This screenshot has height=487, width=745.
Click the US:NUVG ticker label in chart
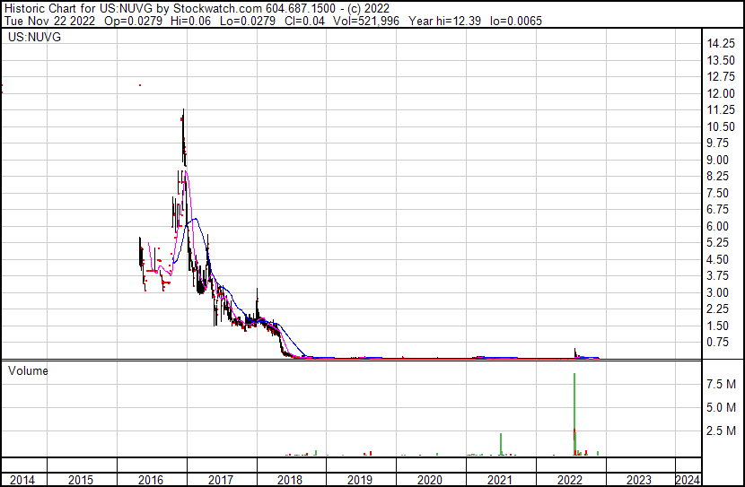33,38
